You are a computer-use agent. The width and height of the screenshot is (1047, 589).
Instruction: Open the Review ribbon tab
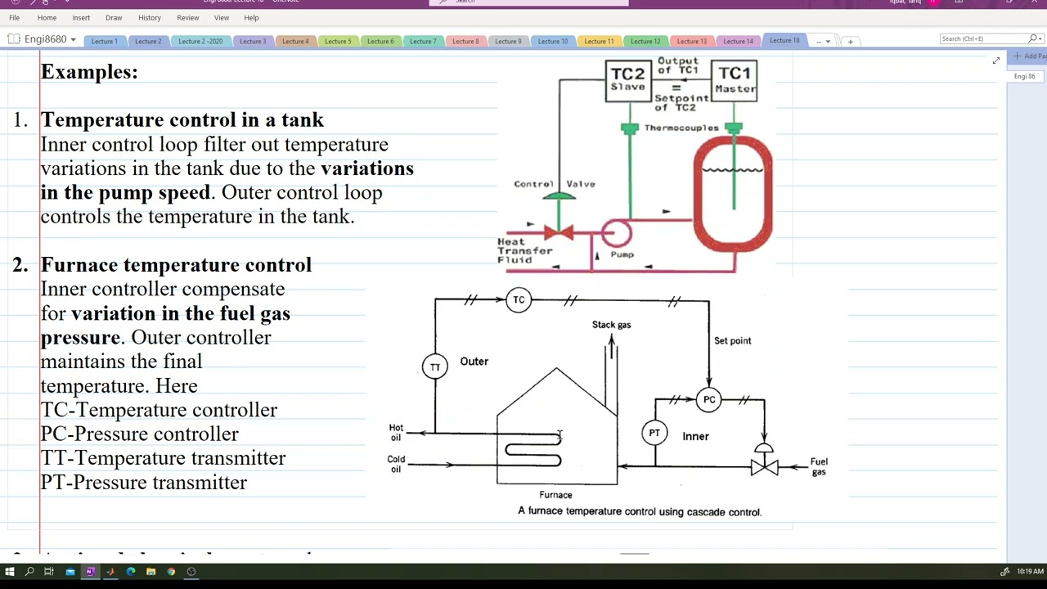(188, 17)
